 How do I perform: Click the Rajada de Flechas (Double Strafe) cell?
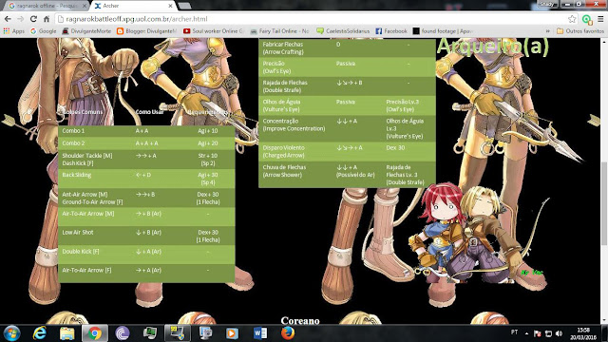pos(285,86)
